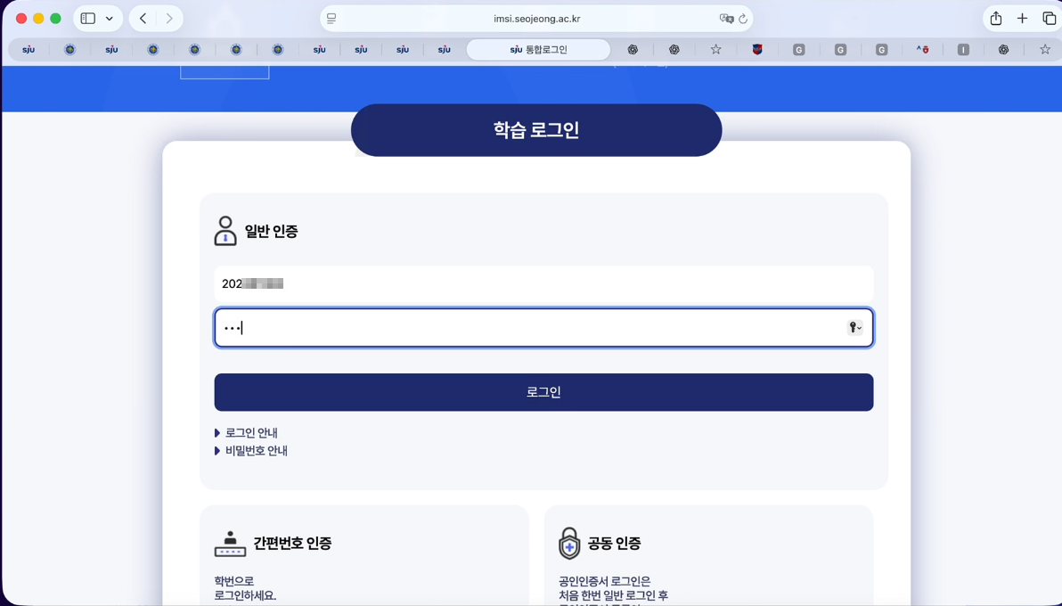Click the 공동 인증 padlock icon

click(569, 544)
